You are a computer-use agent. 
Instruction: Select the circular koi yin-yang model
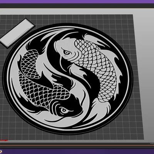pos(68,79)
